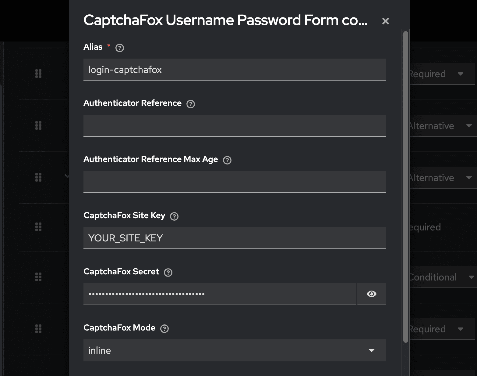Click the CaptchaFox Secret password field
477x376 pixels.
tap(219, 294)
